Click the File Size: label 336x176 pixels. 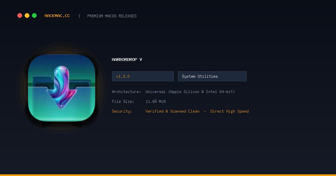pos(123,101)
